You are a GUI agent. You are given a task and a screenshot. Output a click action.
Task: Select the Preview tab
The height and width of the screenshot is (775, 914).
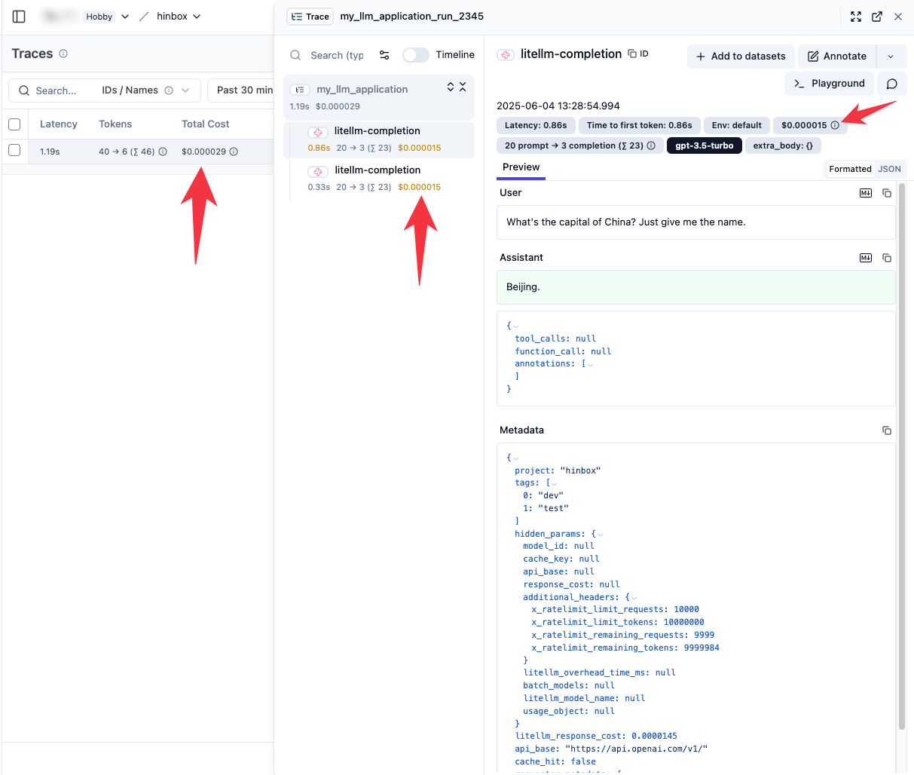[x=521, y=167]
